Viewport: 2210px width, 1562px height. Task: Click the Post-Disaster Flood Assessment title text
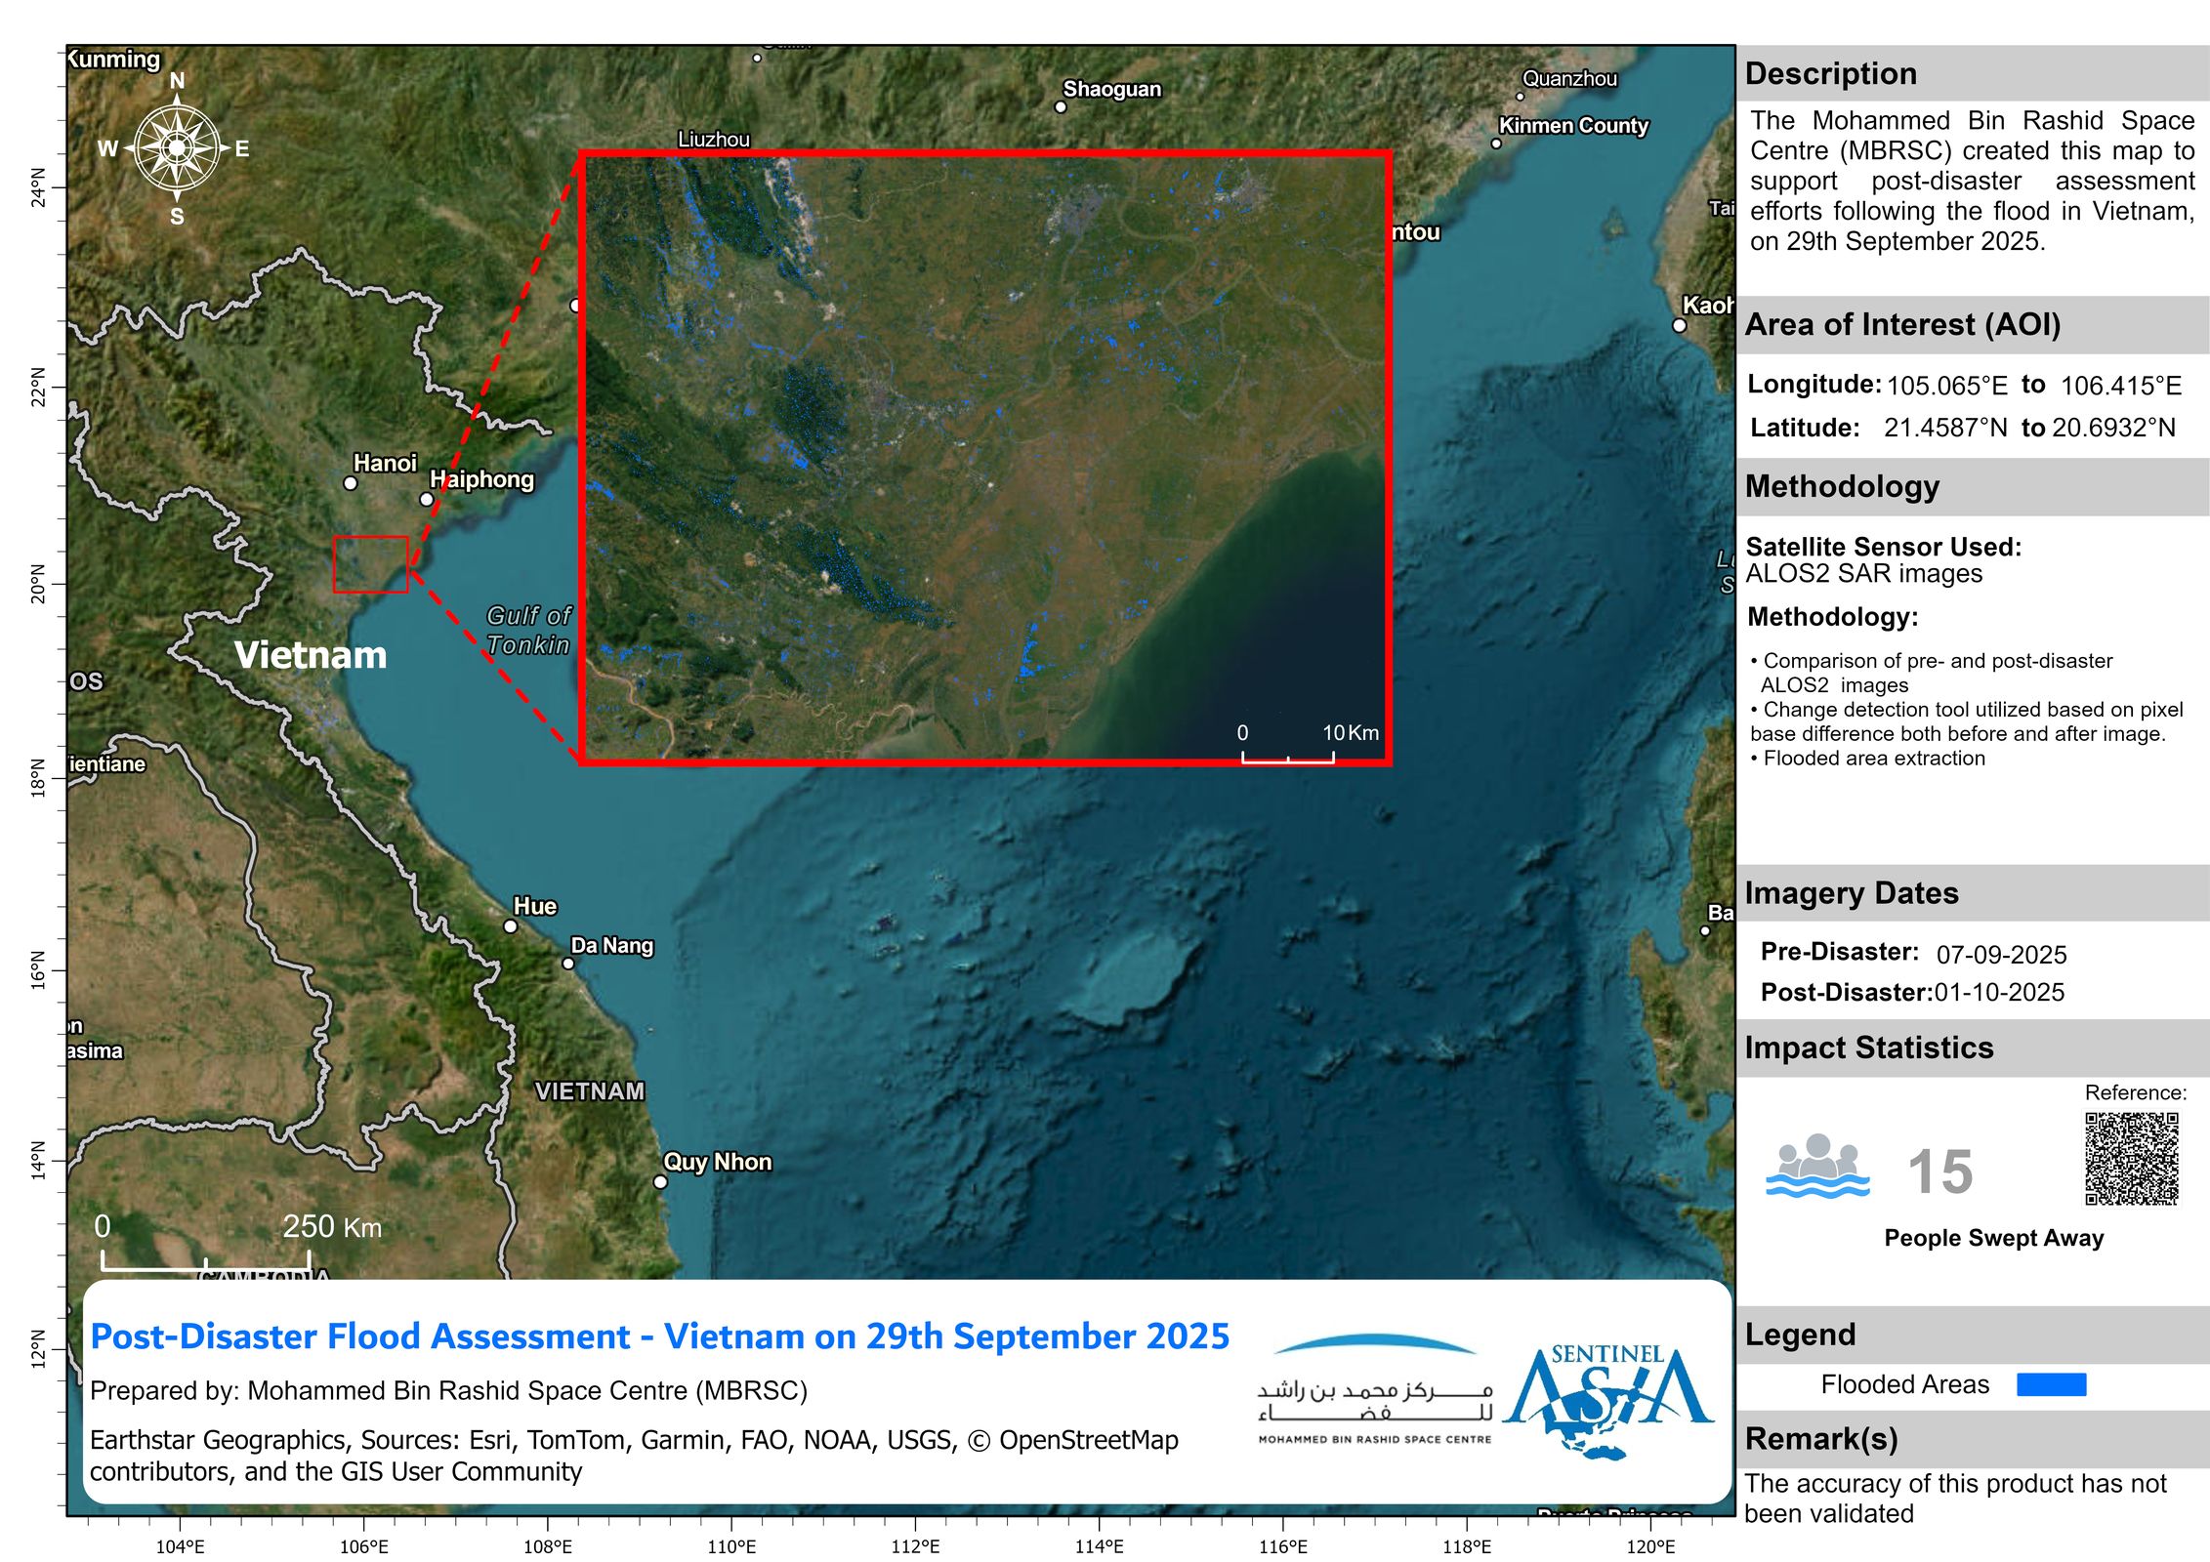coord(659,1336)
